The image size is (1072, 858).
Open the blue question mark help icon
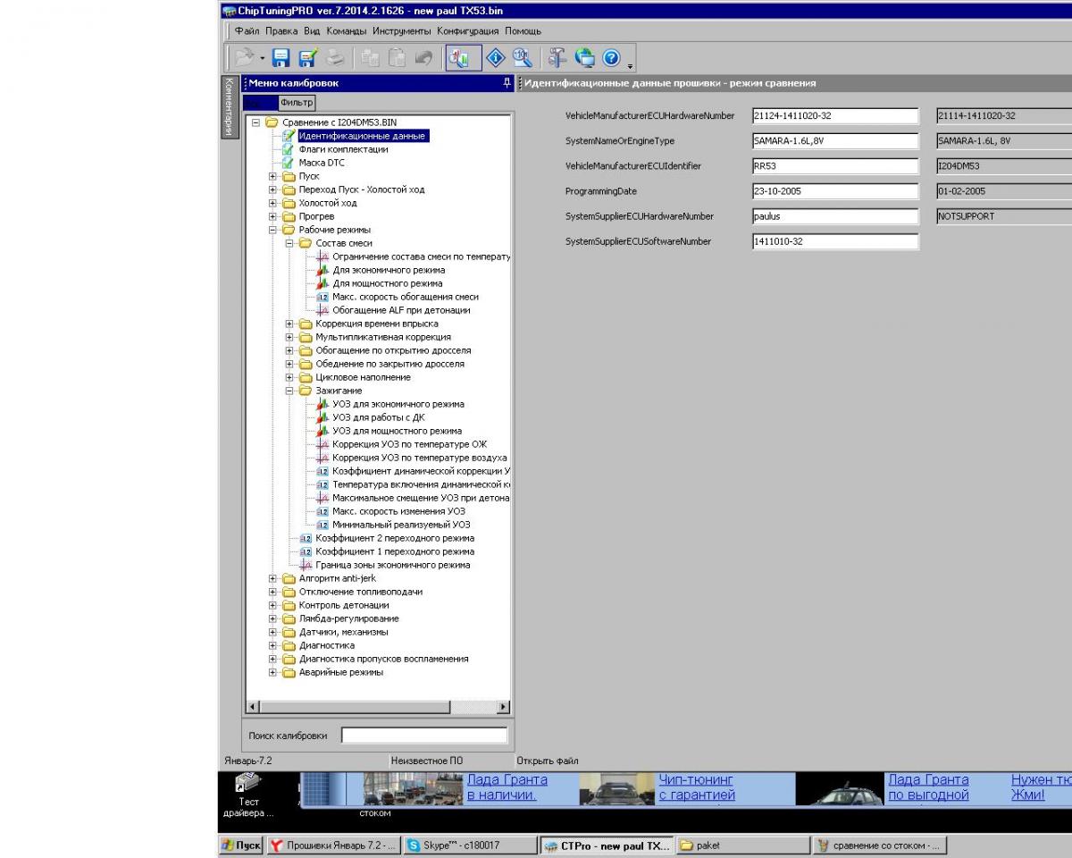(612, 57)
